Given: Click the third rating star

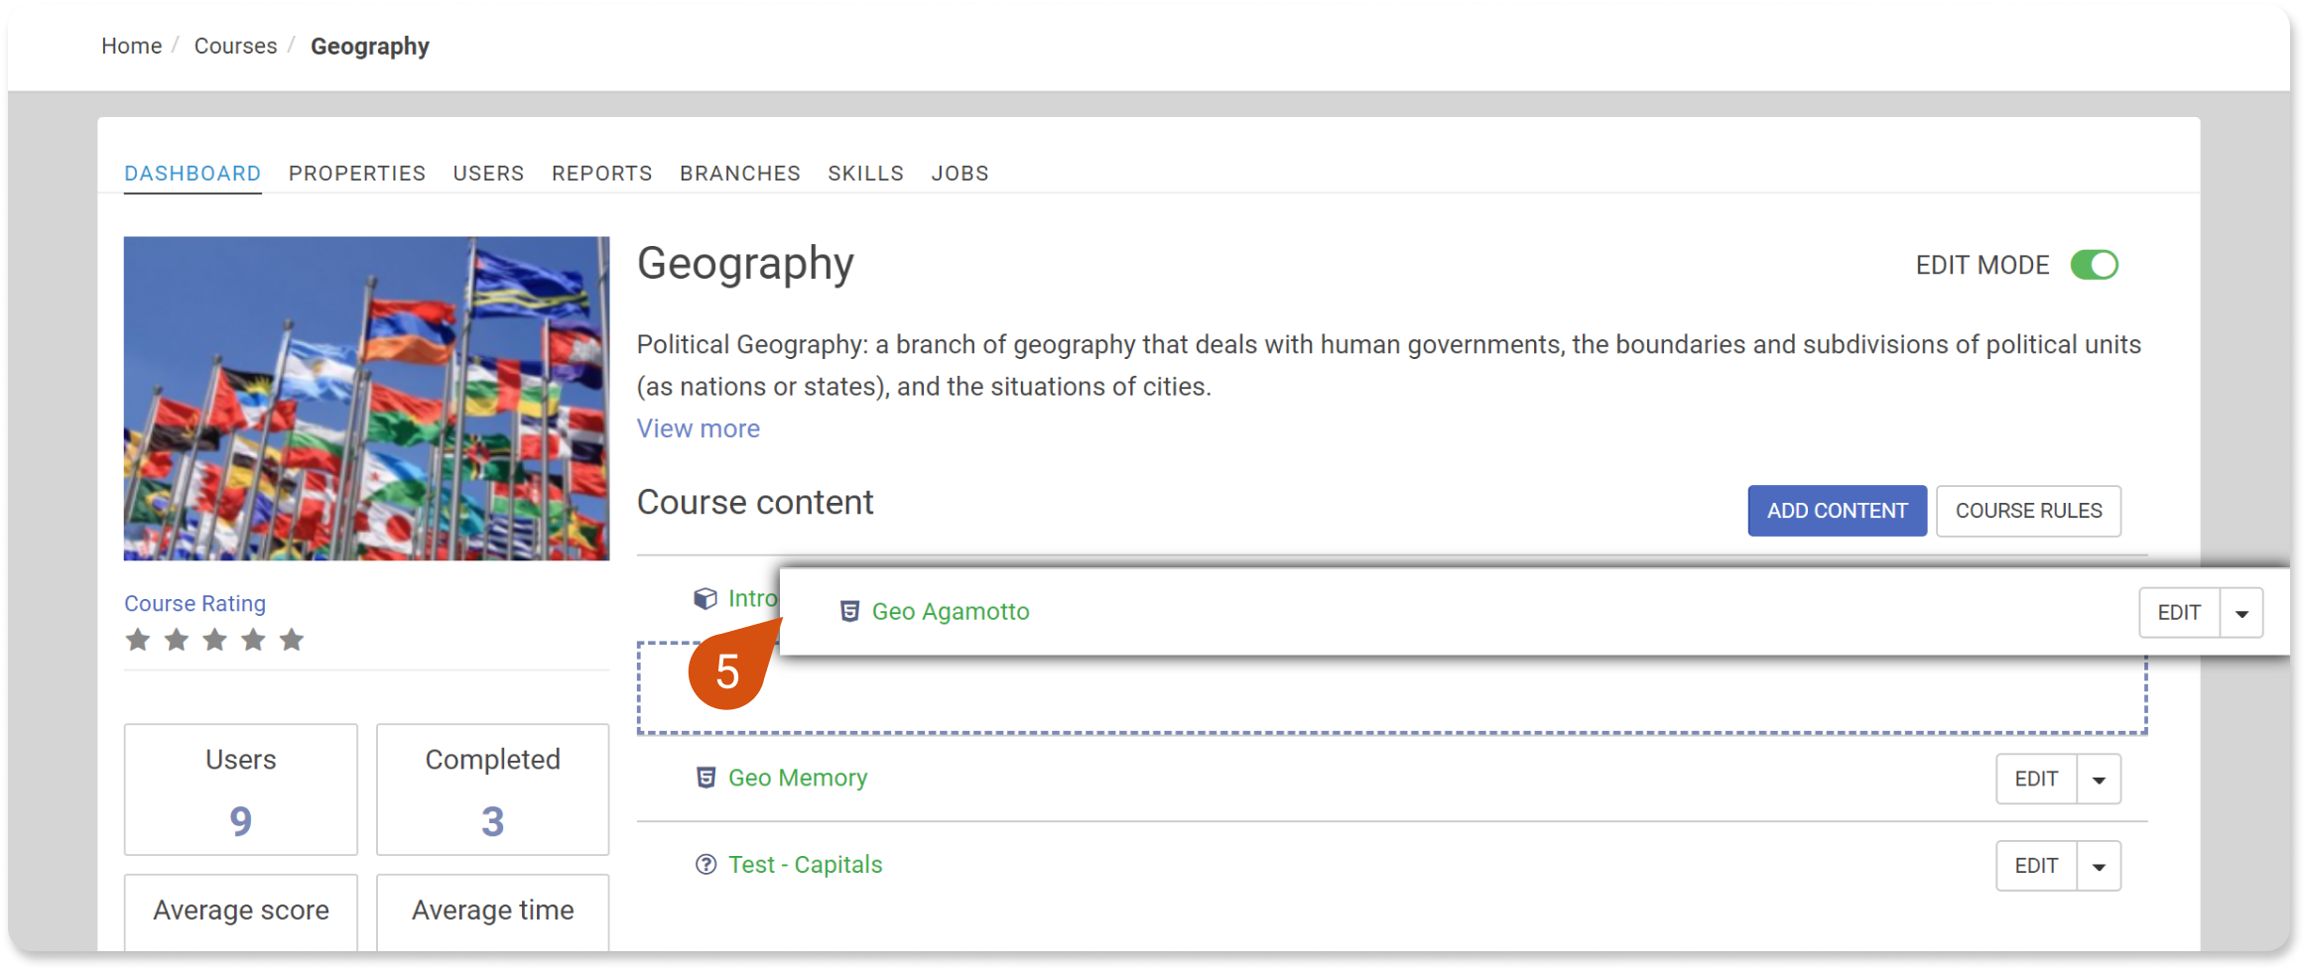Looking at the screenshot, I should pyautogui.click(x=214, y=640).
